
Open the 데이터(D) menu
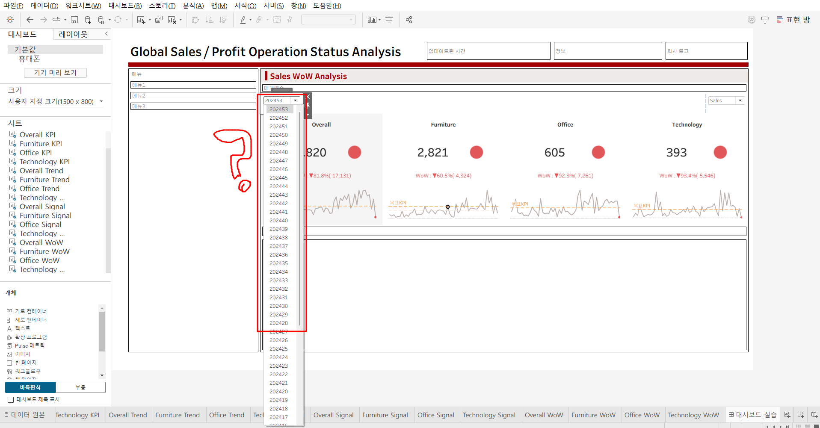coord(44,6)
